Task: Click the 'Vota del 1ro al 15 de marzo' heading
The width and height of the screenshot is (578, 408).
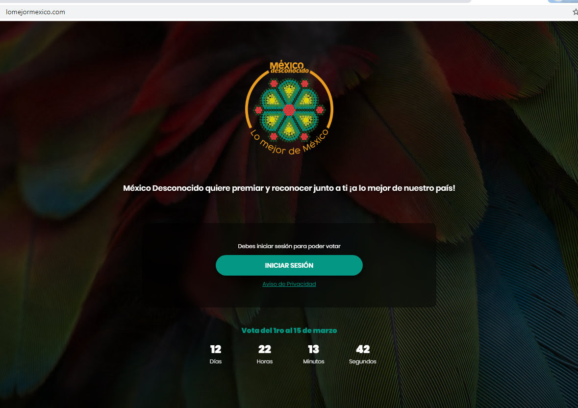Action: point(289,331)
